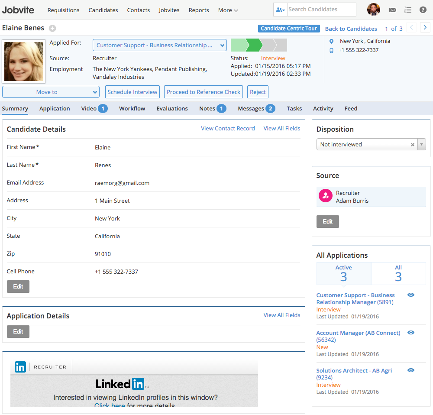Click View All Fields in Application Details
This screenshot has height=415, width=433.
coord(282,315)
